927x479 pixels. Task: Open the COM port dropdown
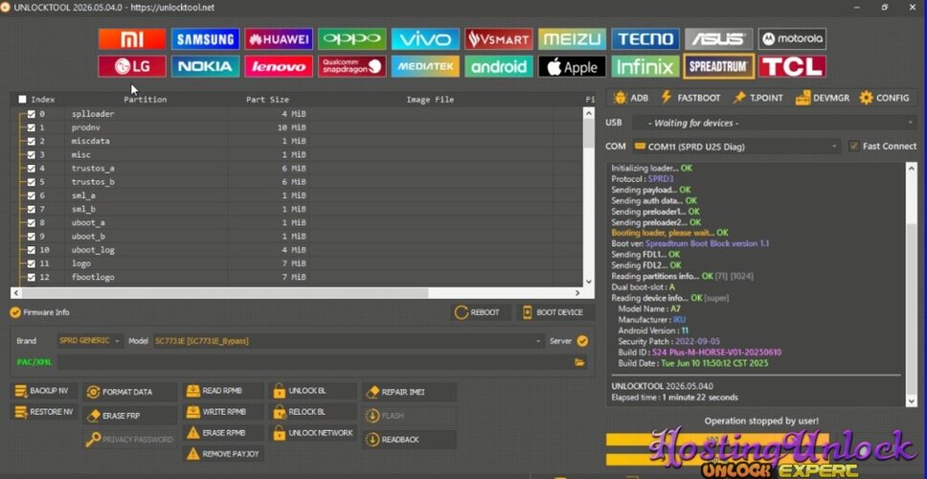tap(736, 146)
